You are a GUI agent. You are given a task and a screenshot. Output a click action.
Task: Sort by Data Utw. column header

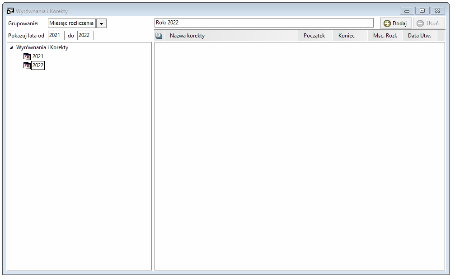pos(420,36)
